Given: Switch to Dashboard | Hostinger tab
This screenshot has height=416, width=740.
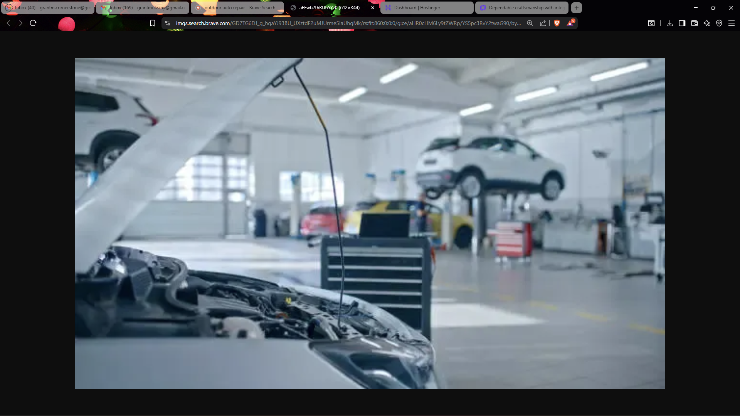Looking at the screenshot, I should pos(426,8).
